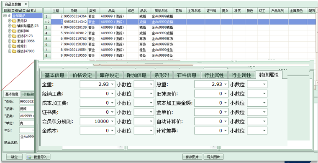Open the 小数位 dropdown beside 金重
The height and width of the screenshot is (163, 318).
coord(151,85)
